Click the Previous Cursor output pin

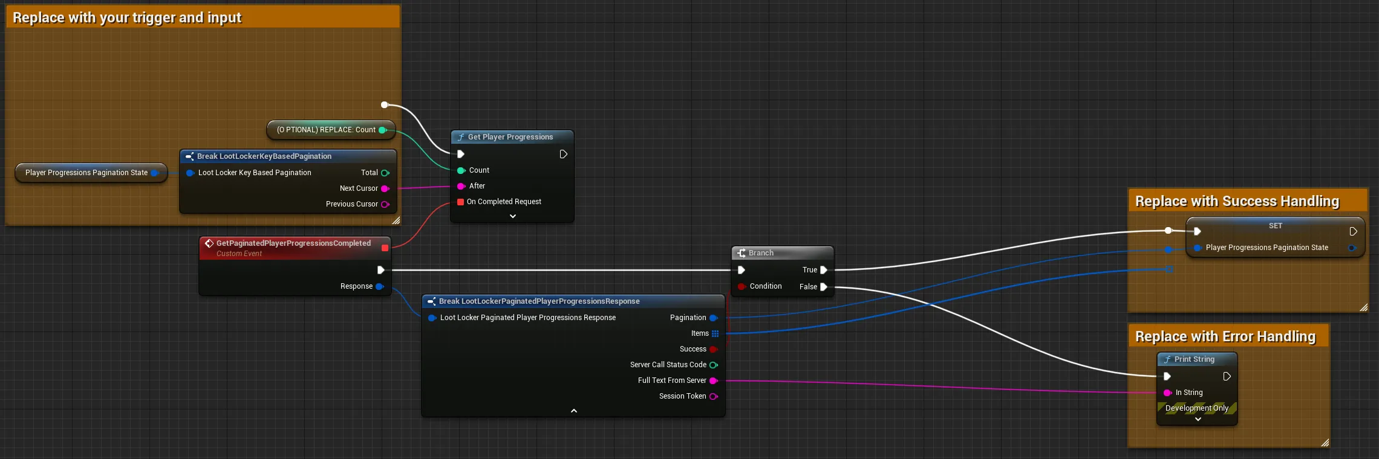pos(385,204)
